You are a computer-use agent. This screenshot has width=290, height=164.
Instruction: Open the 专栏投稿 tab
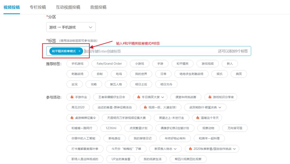(38, 7)
